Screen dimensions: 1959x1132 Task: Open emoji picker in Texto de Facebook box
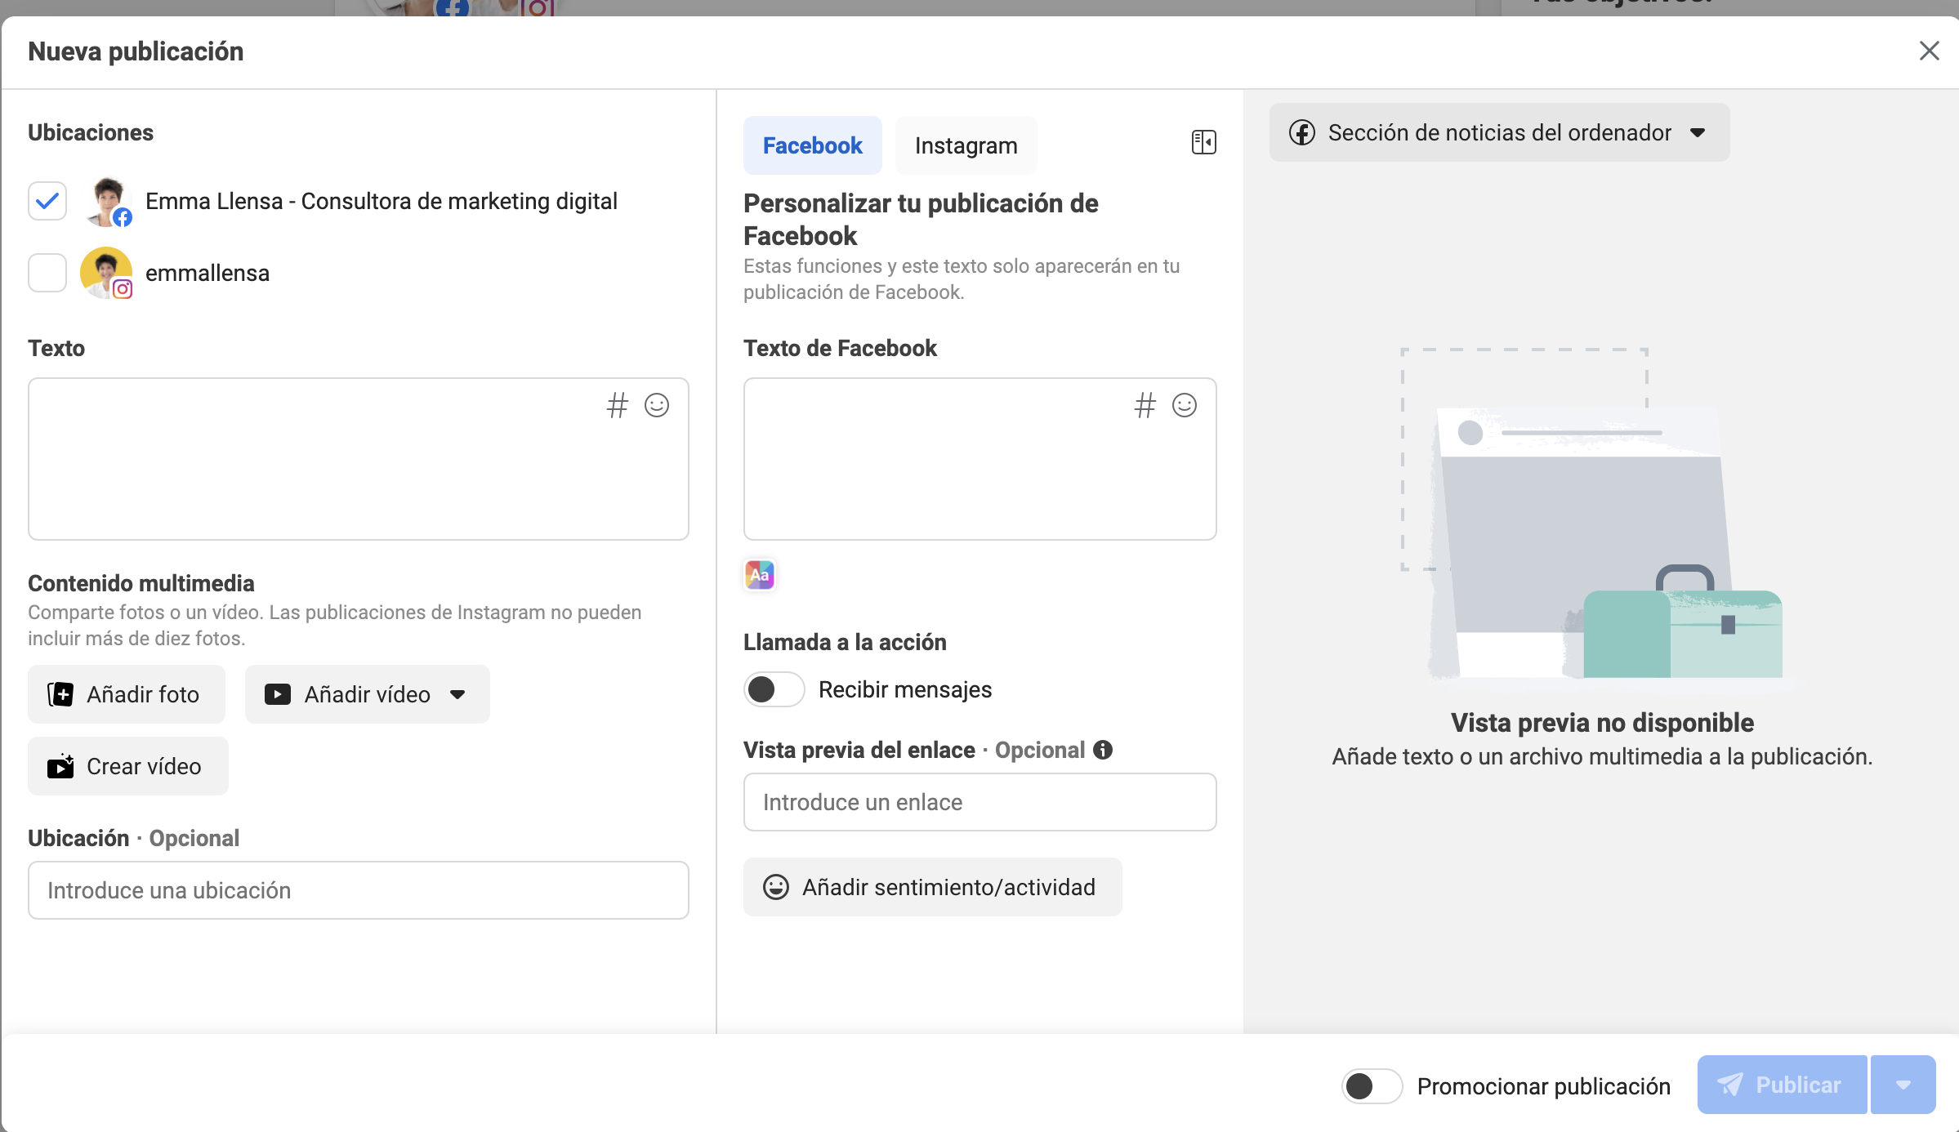(x=1185, y=405)
